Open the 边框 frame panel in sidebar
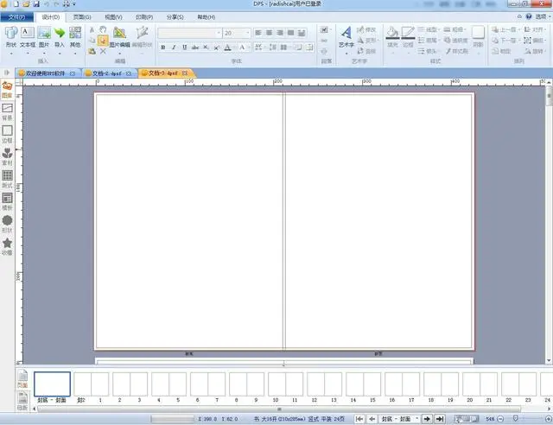Screen dimensions: 553x425 point(7,135)
